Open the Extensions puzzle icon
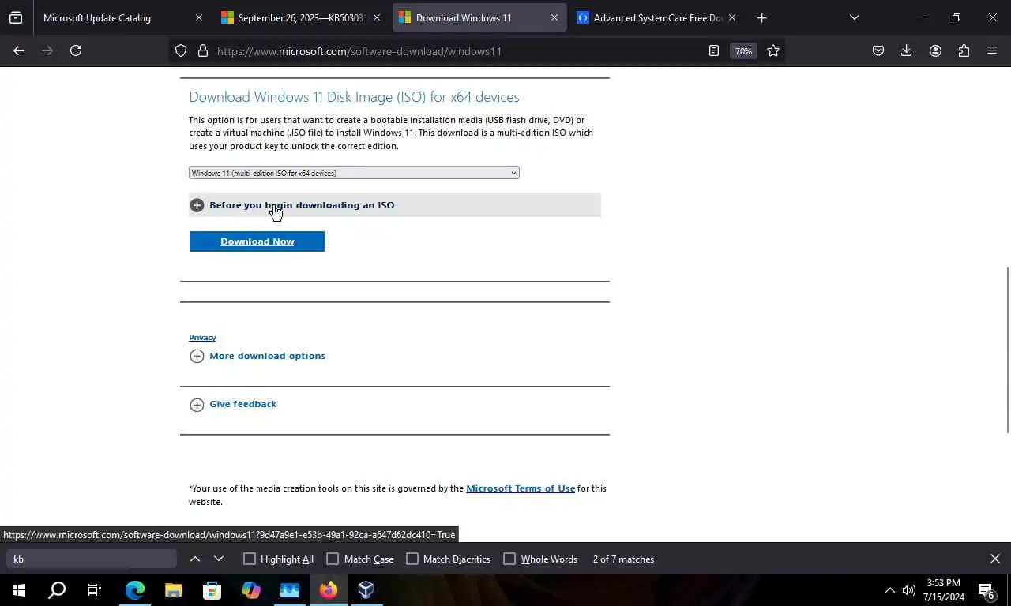Viewport: 1011px width, 606px height. point(964,50)
